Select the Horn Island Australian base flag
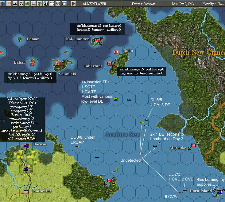The height and width of the screenshot is (202, 225). pos(219,192)
